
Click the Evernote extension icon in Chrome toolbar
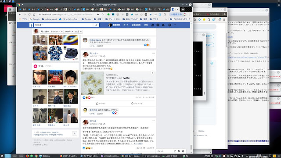108,14
